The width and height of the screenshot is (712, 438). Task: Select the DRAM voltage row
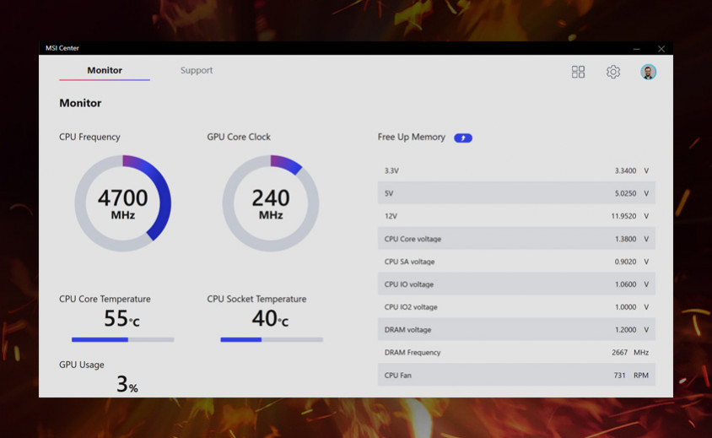click(516, 330)
